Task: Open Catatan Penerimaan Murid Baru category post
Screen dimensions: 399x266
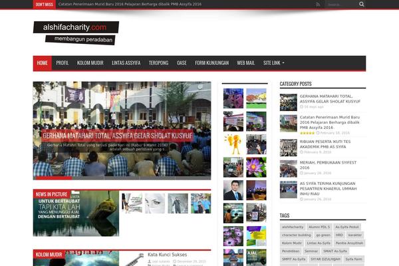Action: [x=330, y=122]
